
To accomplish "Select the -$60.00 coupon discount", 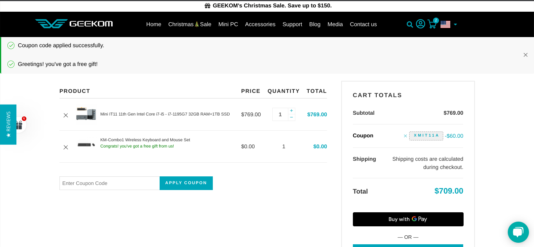I will click(x=454, y=136).
